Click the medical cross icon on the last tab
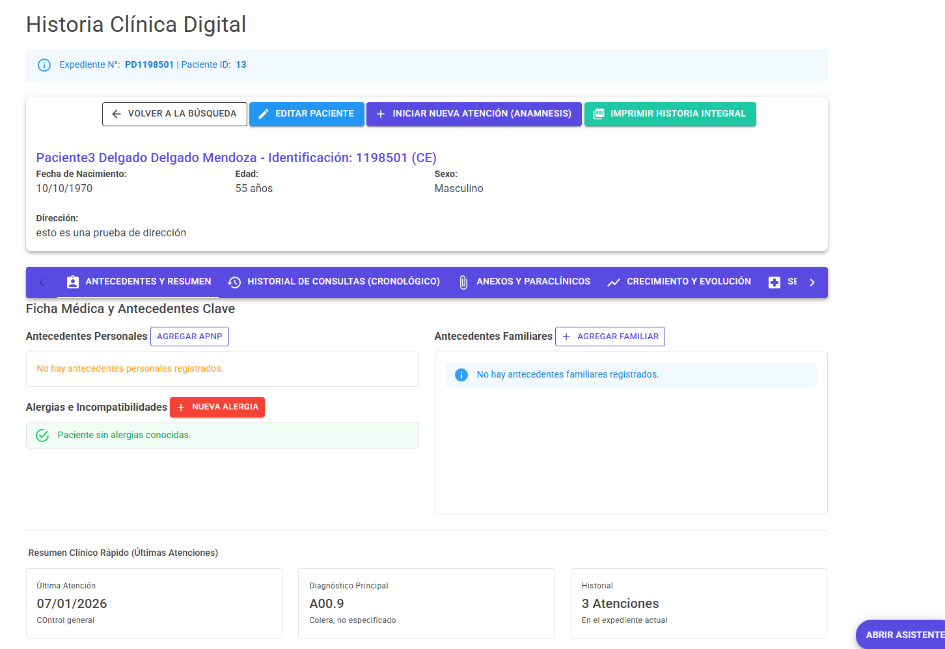The width and height of the screenshot is (945, 649). pos(774,283)
